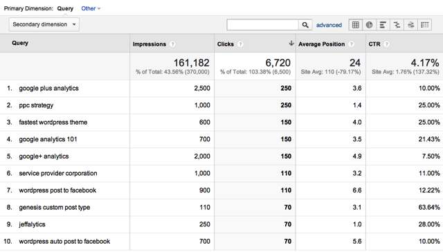The image size is (443, 252).
Task: Toggle sort arrow on Clicks column
Action: 291,43
